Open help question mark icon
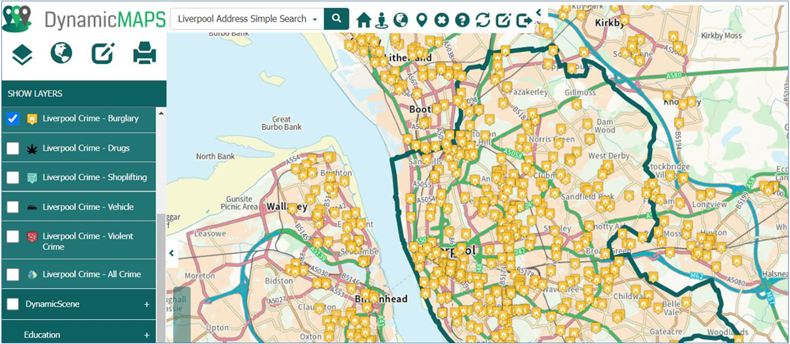 [x=462, y=20]
